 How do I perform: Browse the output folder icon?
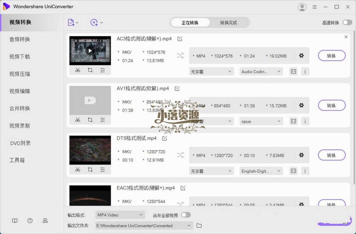[x=199, y=225]
